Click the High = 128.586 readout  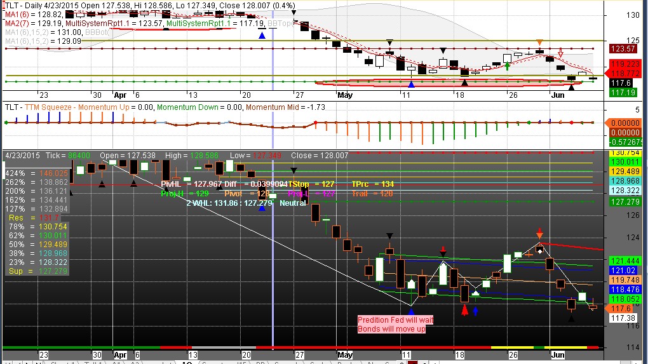click(x=192, y=156)
